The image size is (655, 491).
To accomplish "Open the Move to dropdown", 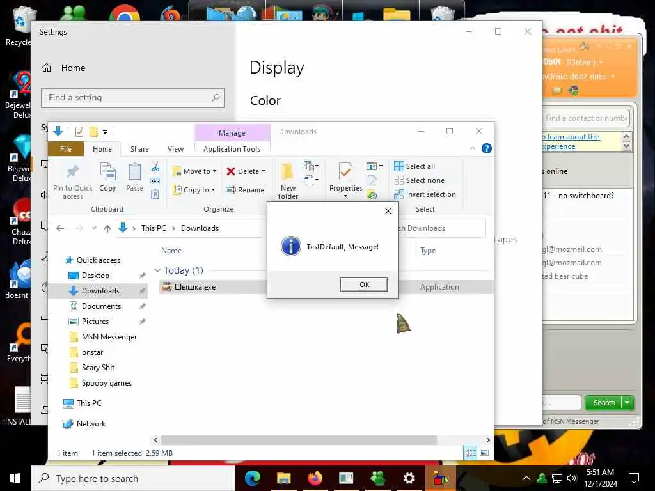I will 194,171.
